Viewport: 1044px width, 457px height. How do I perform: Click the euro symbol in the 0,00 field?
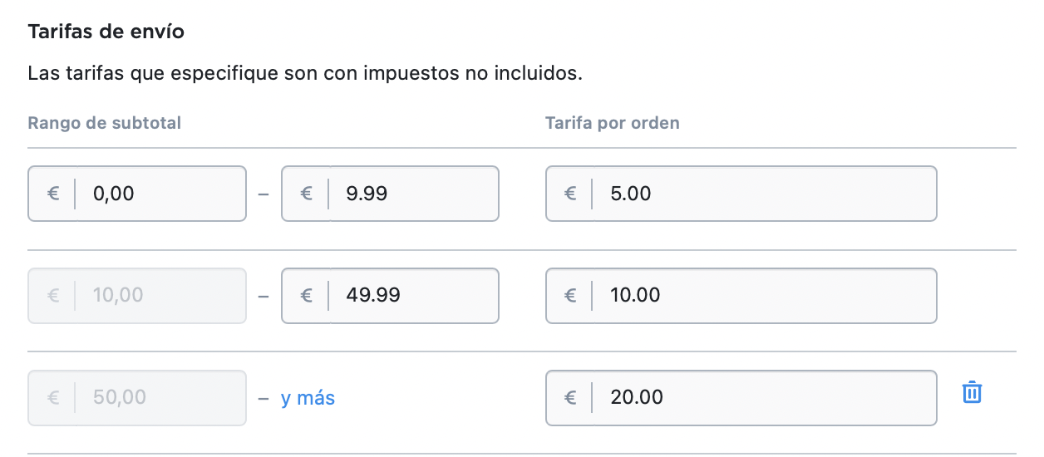click(53, 194)
